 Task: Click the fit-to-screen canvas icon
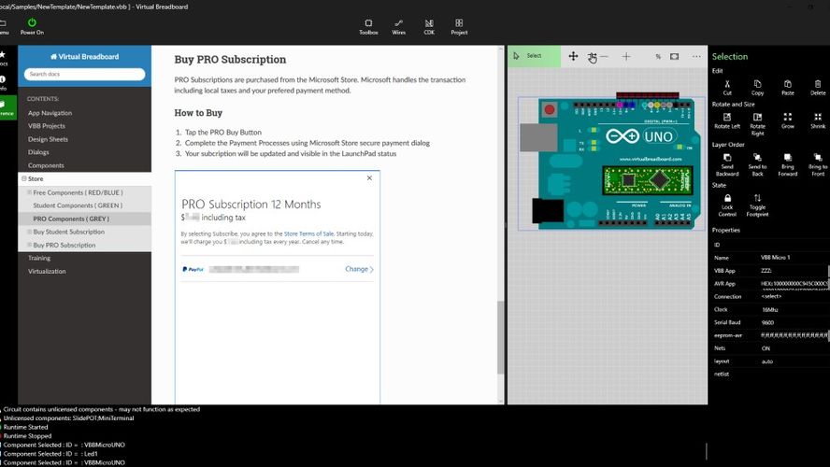675,56
